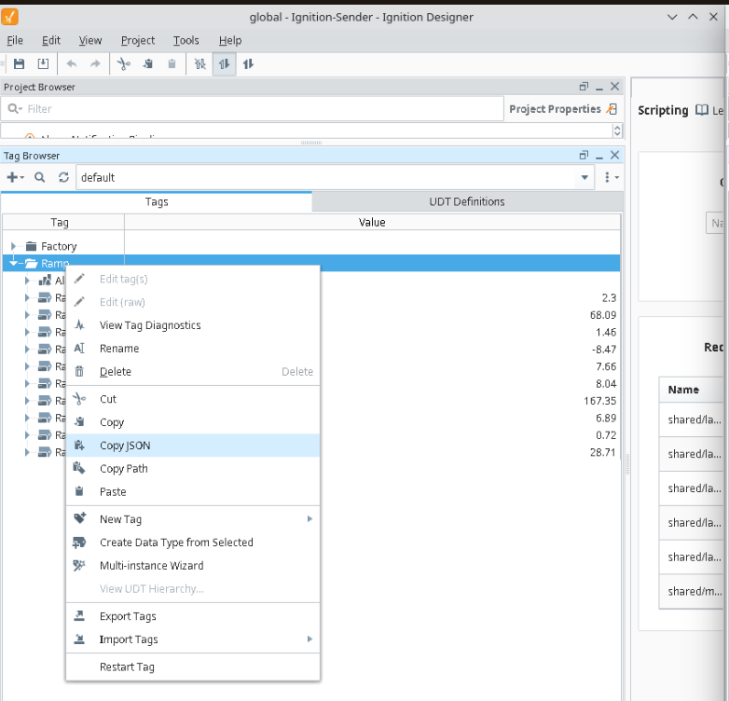Click the Save project toolbar icon

pyautogui.click(x=19, y=63)
